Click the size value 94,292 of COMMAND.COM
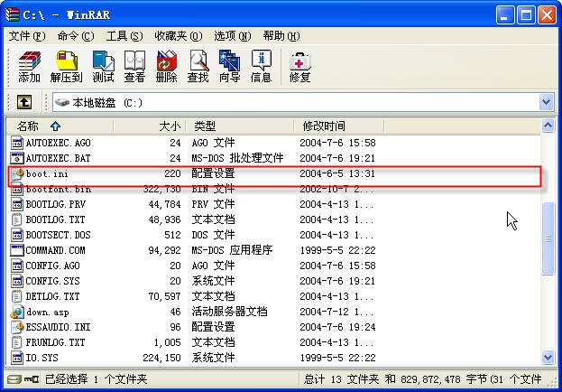 point(164,250)
